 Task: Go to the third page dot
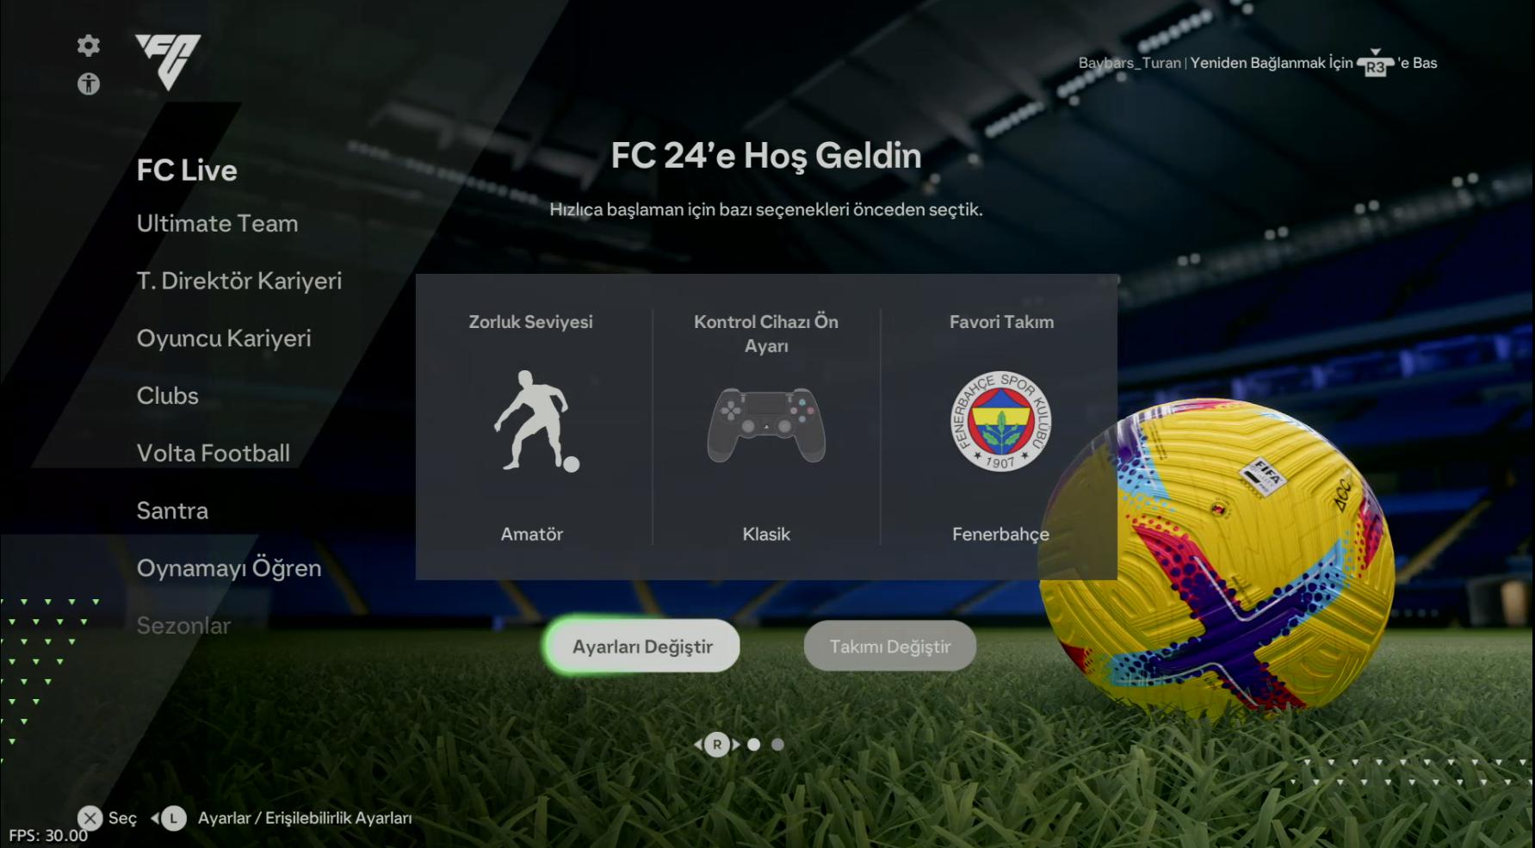778,745
